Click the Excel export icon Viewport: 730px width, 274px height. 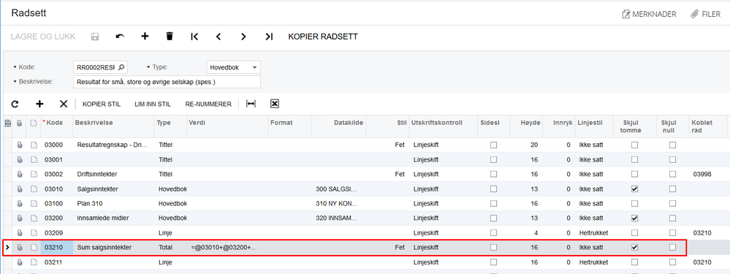coord(275,104)
